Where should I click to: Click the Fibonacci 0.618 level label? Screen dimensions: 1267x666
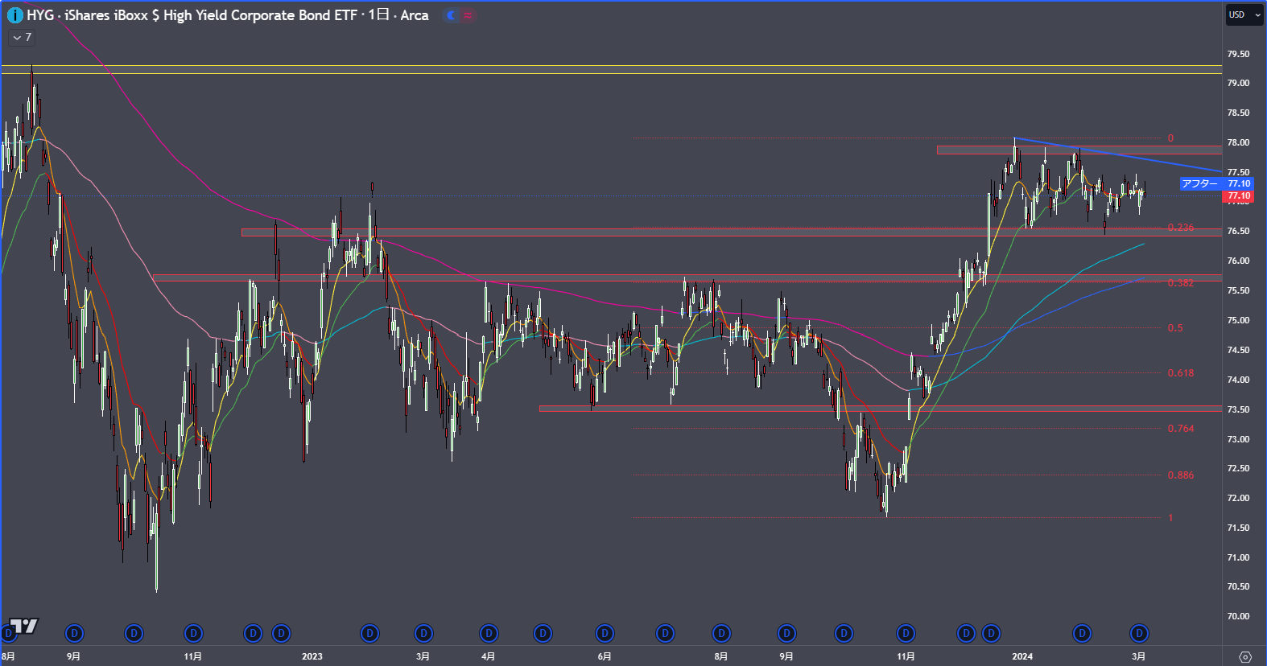[1181, 373]
